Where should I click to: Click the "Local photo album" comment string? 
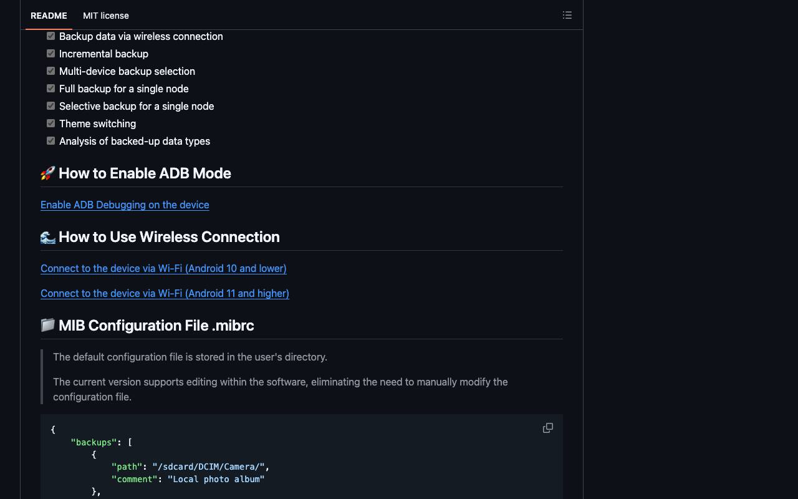tap(216, 479)
